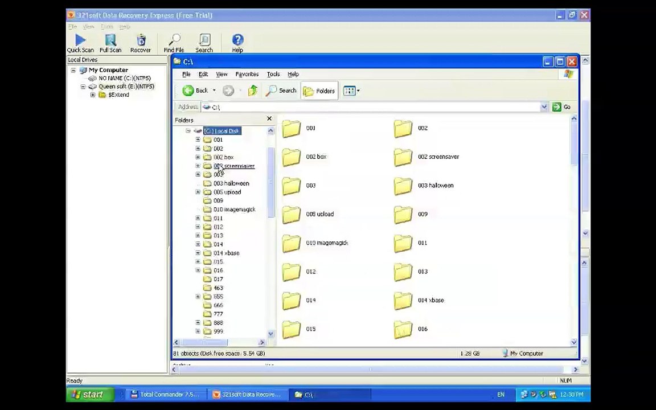Close the Folders pane with X

click(269, 119)
